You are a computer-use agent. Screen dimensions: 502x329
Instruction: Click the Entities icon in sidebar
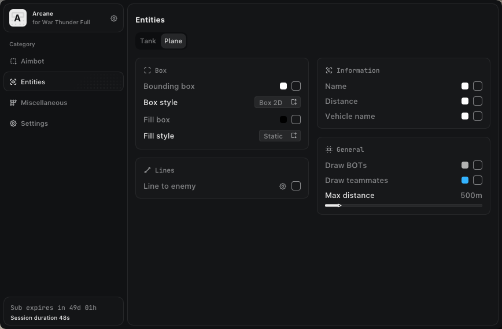[13, 82]
